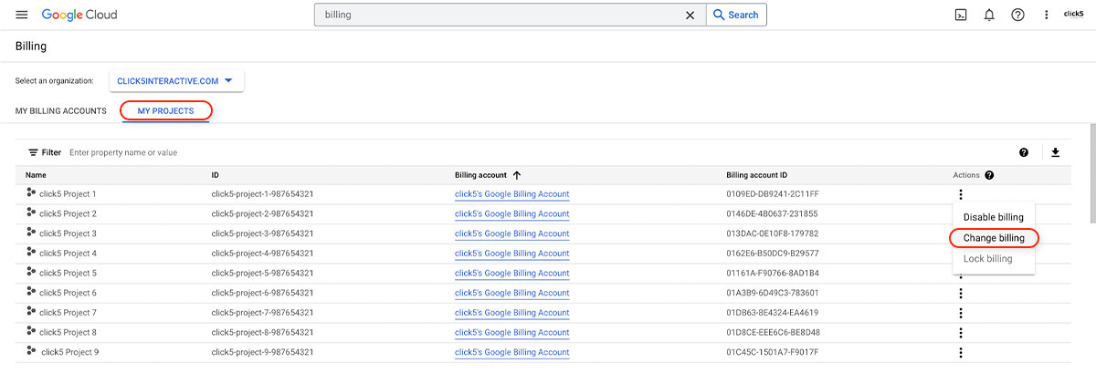Select ID click5-project-9-987654321
1096x384 pixels.
click(x=262, y=352)
